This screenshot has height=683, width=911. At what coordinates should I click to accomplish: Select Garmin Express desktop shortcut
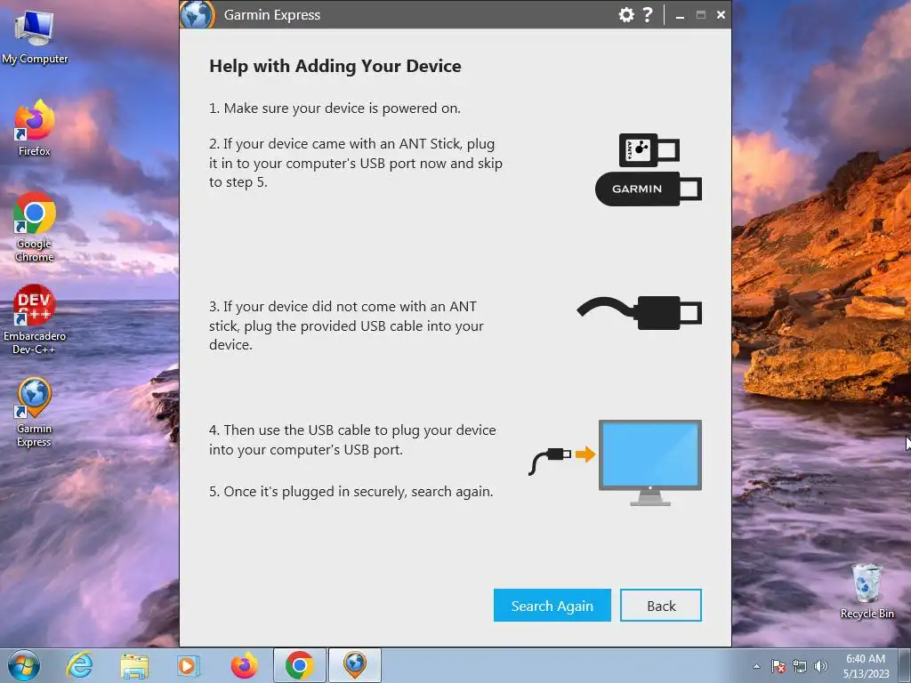click(x=35, y=413)
